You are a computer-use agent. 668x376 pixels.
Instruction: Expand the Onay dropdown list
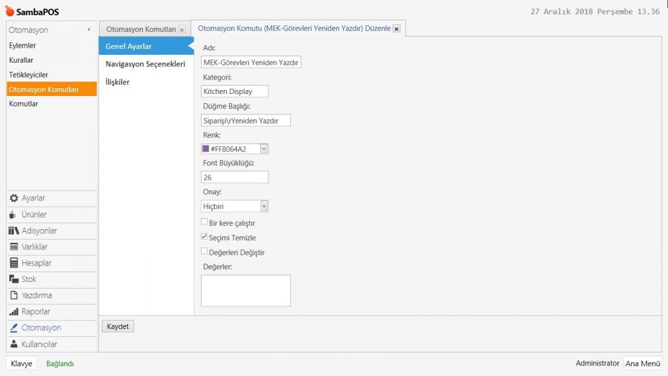(x=264, y=206)
